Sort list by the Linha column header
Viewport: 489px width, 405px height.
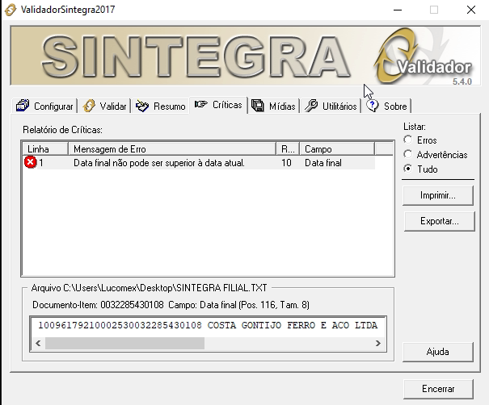(x=45, y=148)
